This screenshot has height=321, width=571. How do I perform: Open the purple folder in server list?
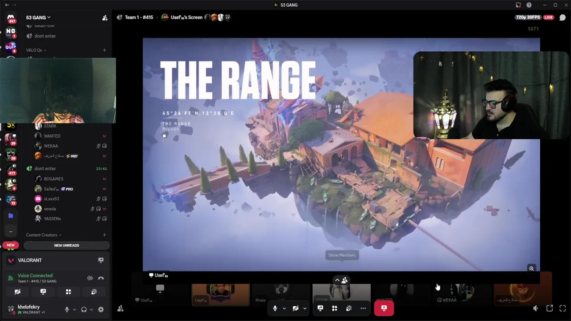tap(11, 216)
